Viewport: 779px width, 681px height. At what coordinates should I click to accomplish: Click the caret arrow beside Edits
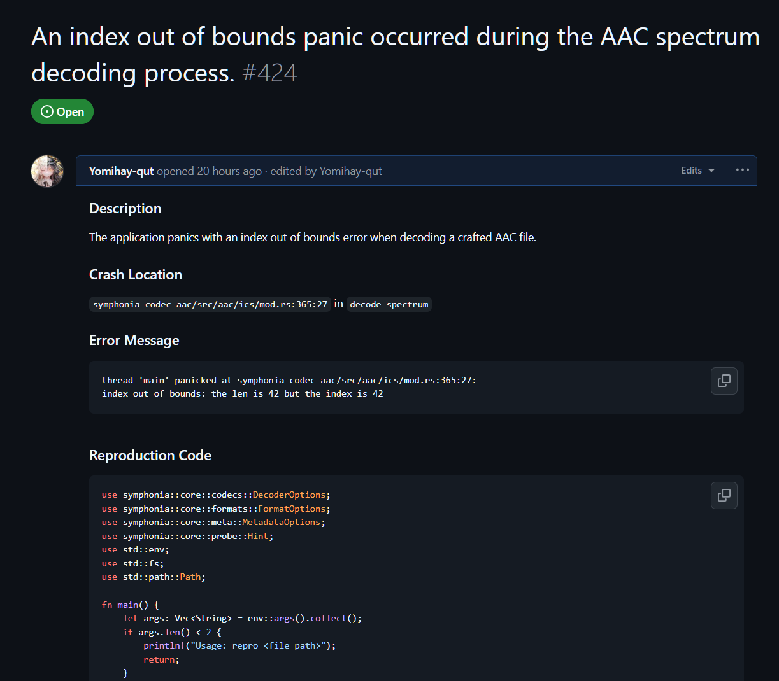click(711, 171)
